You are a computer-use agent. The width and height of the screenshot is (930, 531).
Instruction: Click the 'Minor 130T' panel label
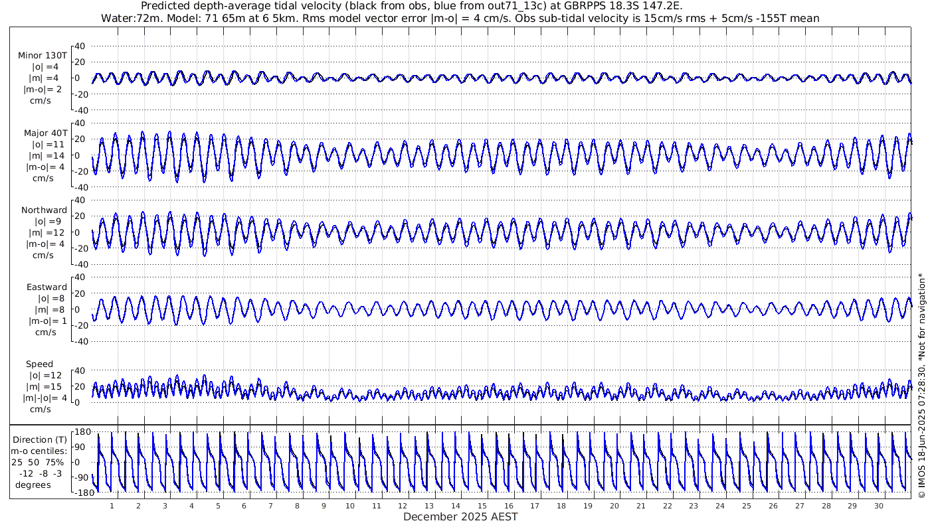pyautogui.click(x=43, y=55)
